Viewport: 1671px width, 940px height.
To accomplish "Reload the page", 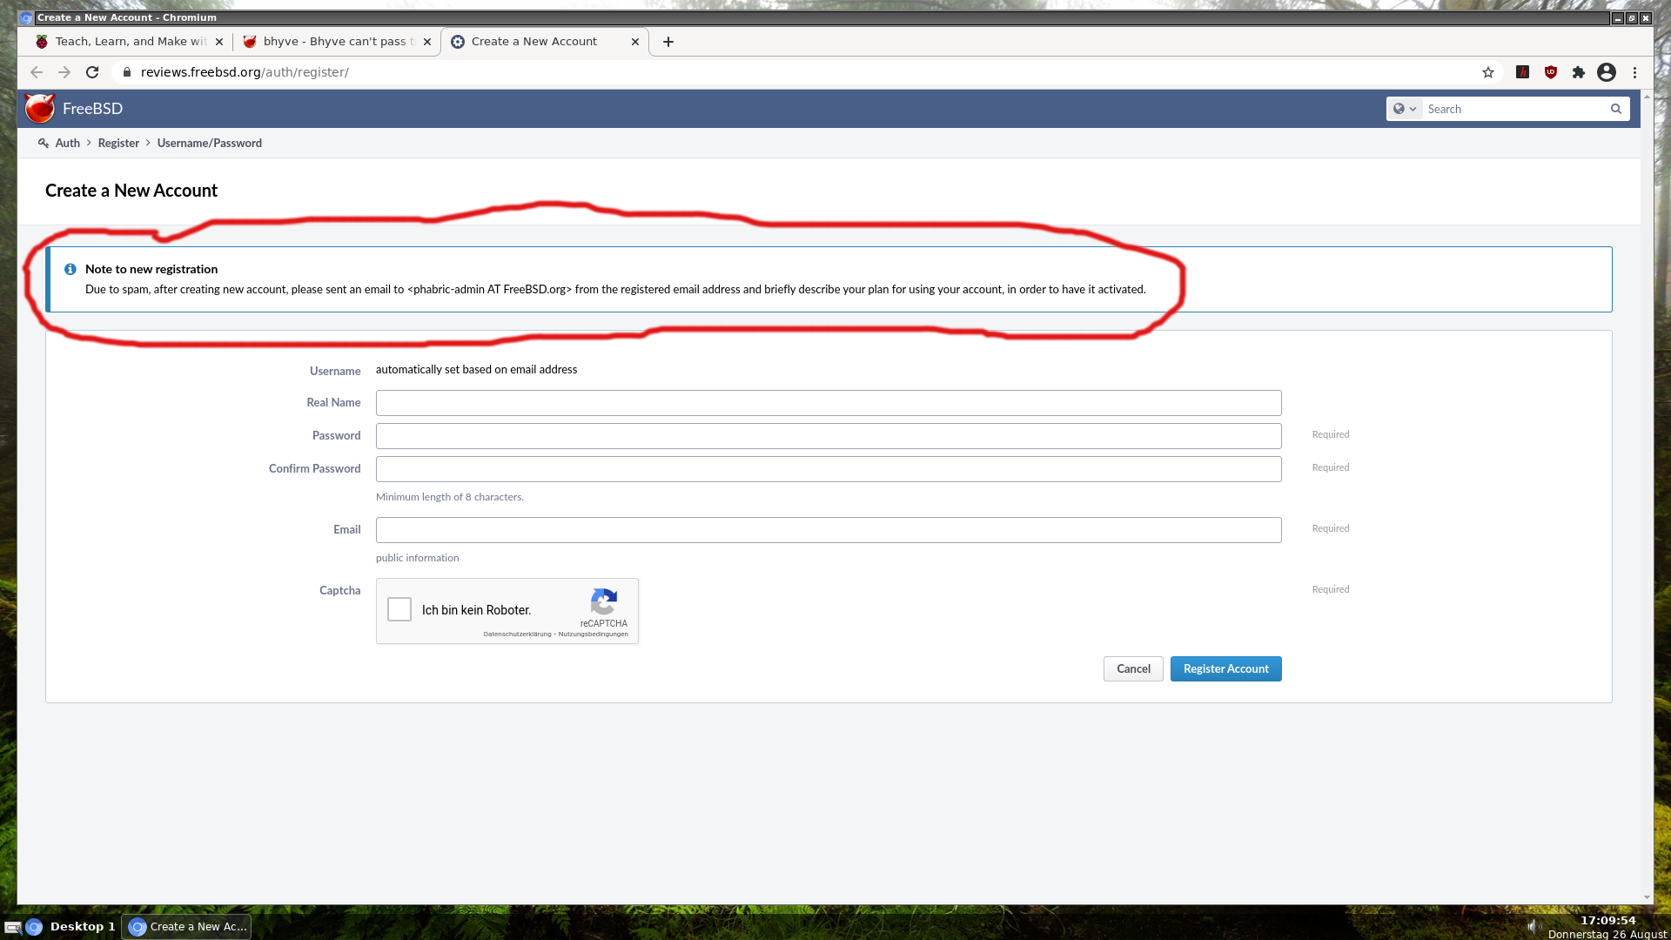I will 92,72.
